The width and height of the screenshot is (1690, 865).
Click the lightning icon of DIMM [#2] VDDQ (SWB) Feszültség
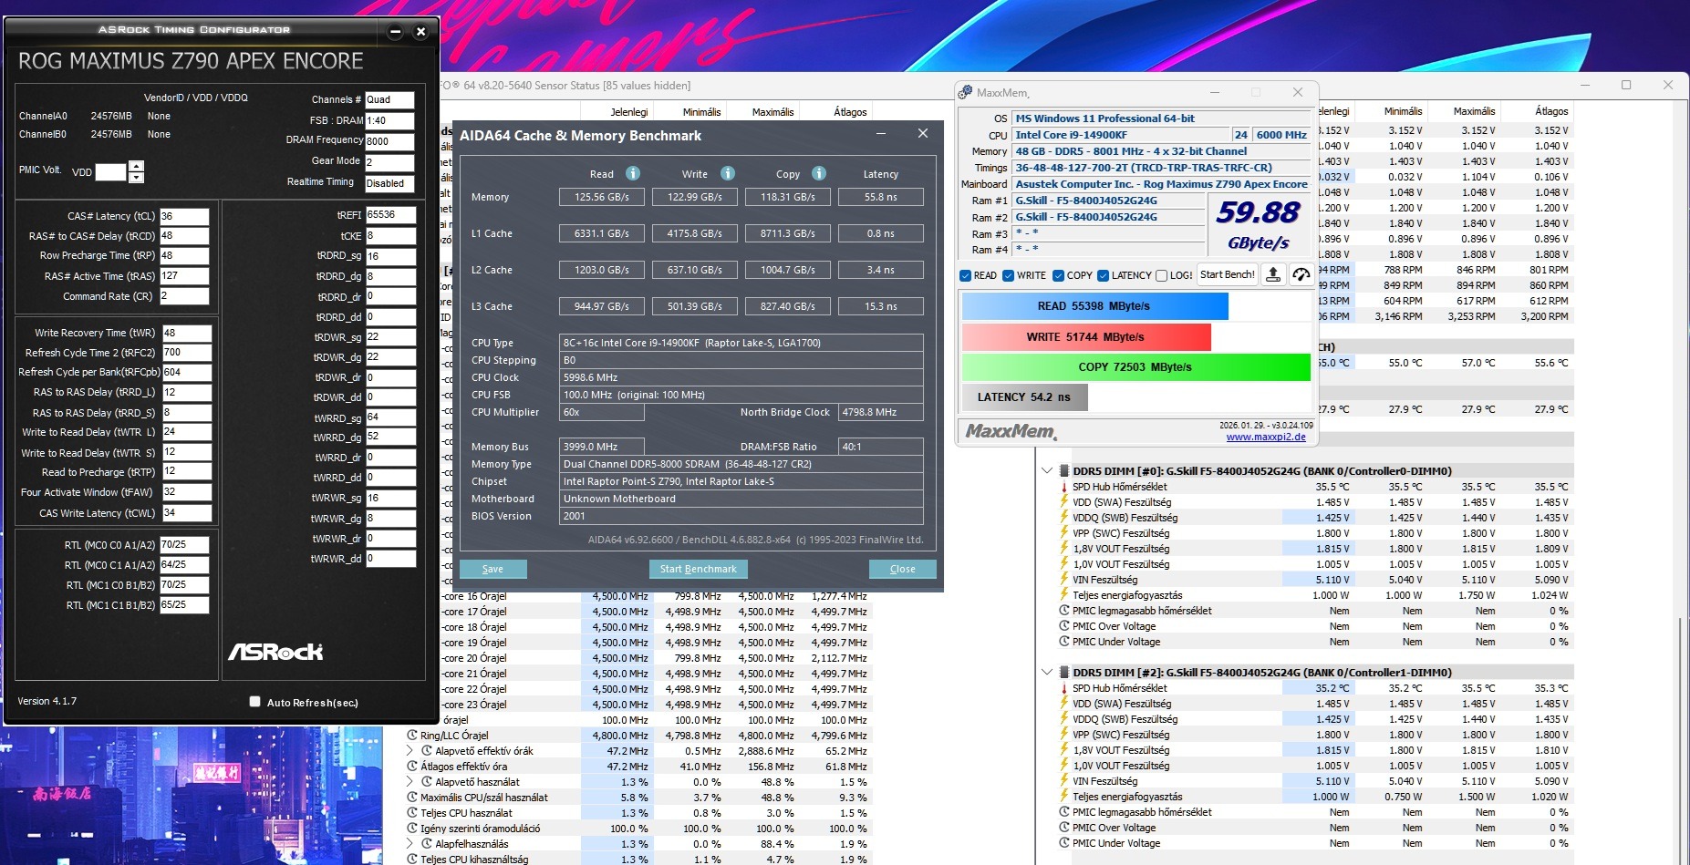[1063, 719]
